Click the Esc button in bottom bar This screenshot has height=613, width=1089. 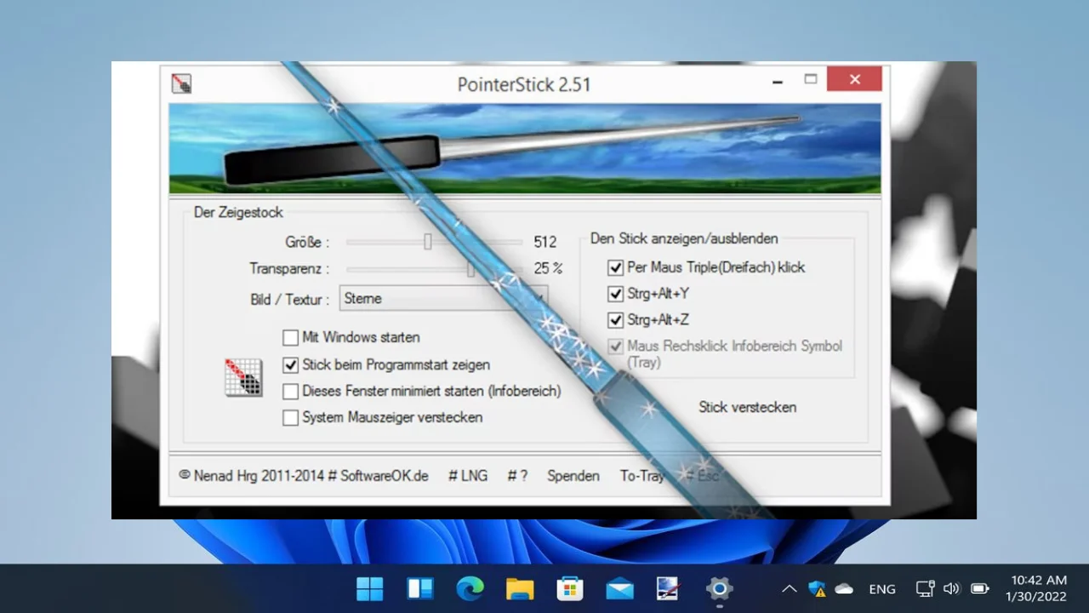click(x=703, y=476)
